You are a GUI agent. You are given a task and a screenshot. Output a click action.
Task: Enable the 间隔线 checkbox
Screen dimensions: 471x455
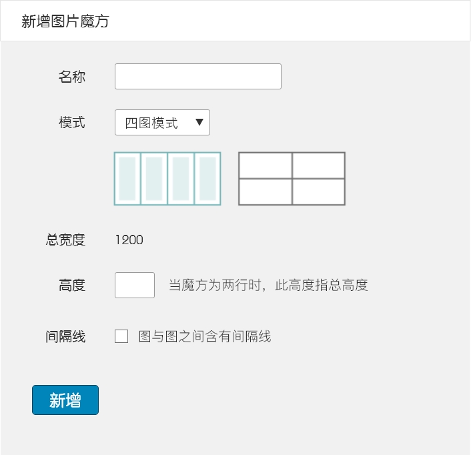tap(121, 336)
